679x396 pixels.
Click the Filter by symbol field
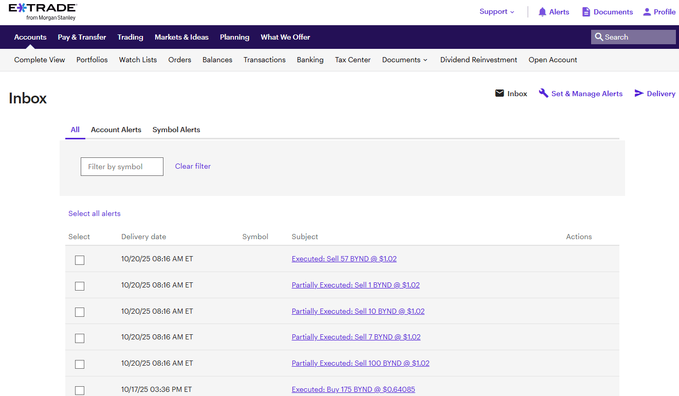[122, 167]
